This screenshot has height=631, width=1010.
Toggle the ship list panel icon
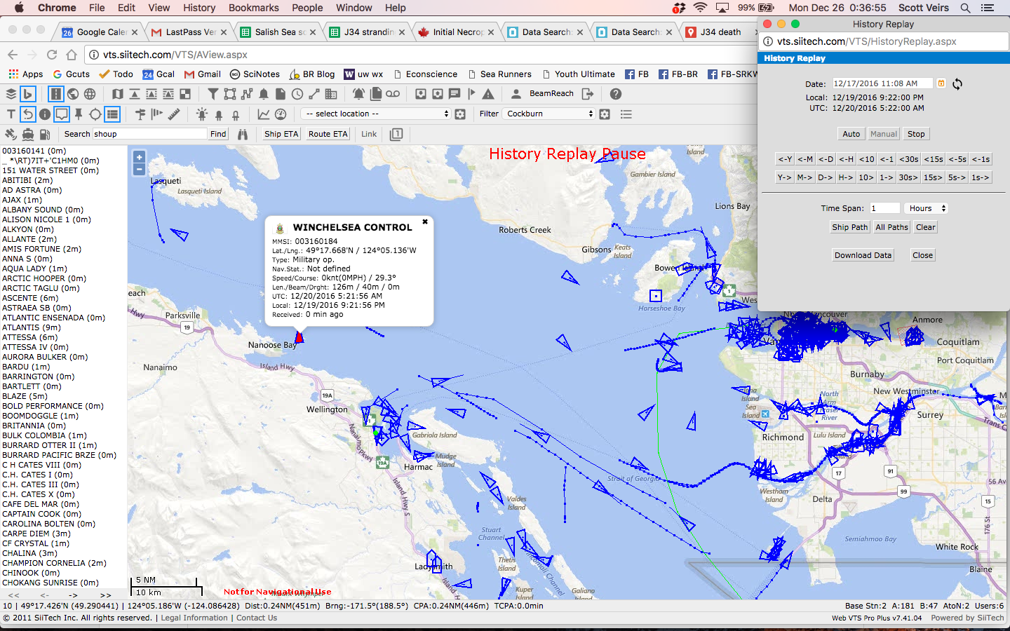coord(112,114)
